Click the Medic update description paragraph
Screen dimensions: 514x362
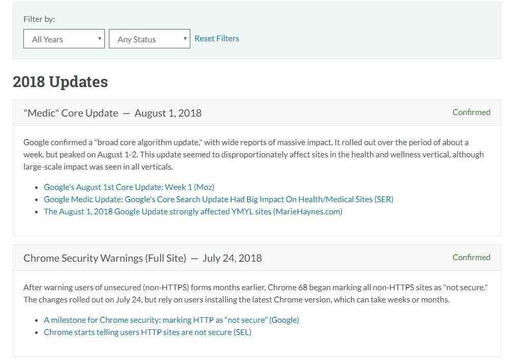click(253, 154)
